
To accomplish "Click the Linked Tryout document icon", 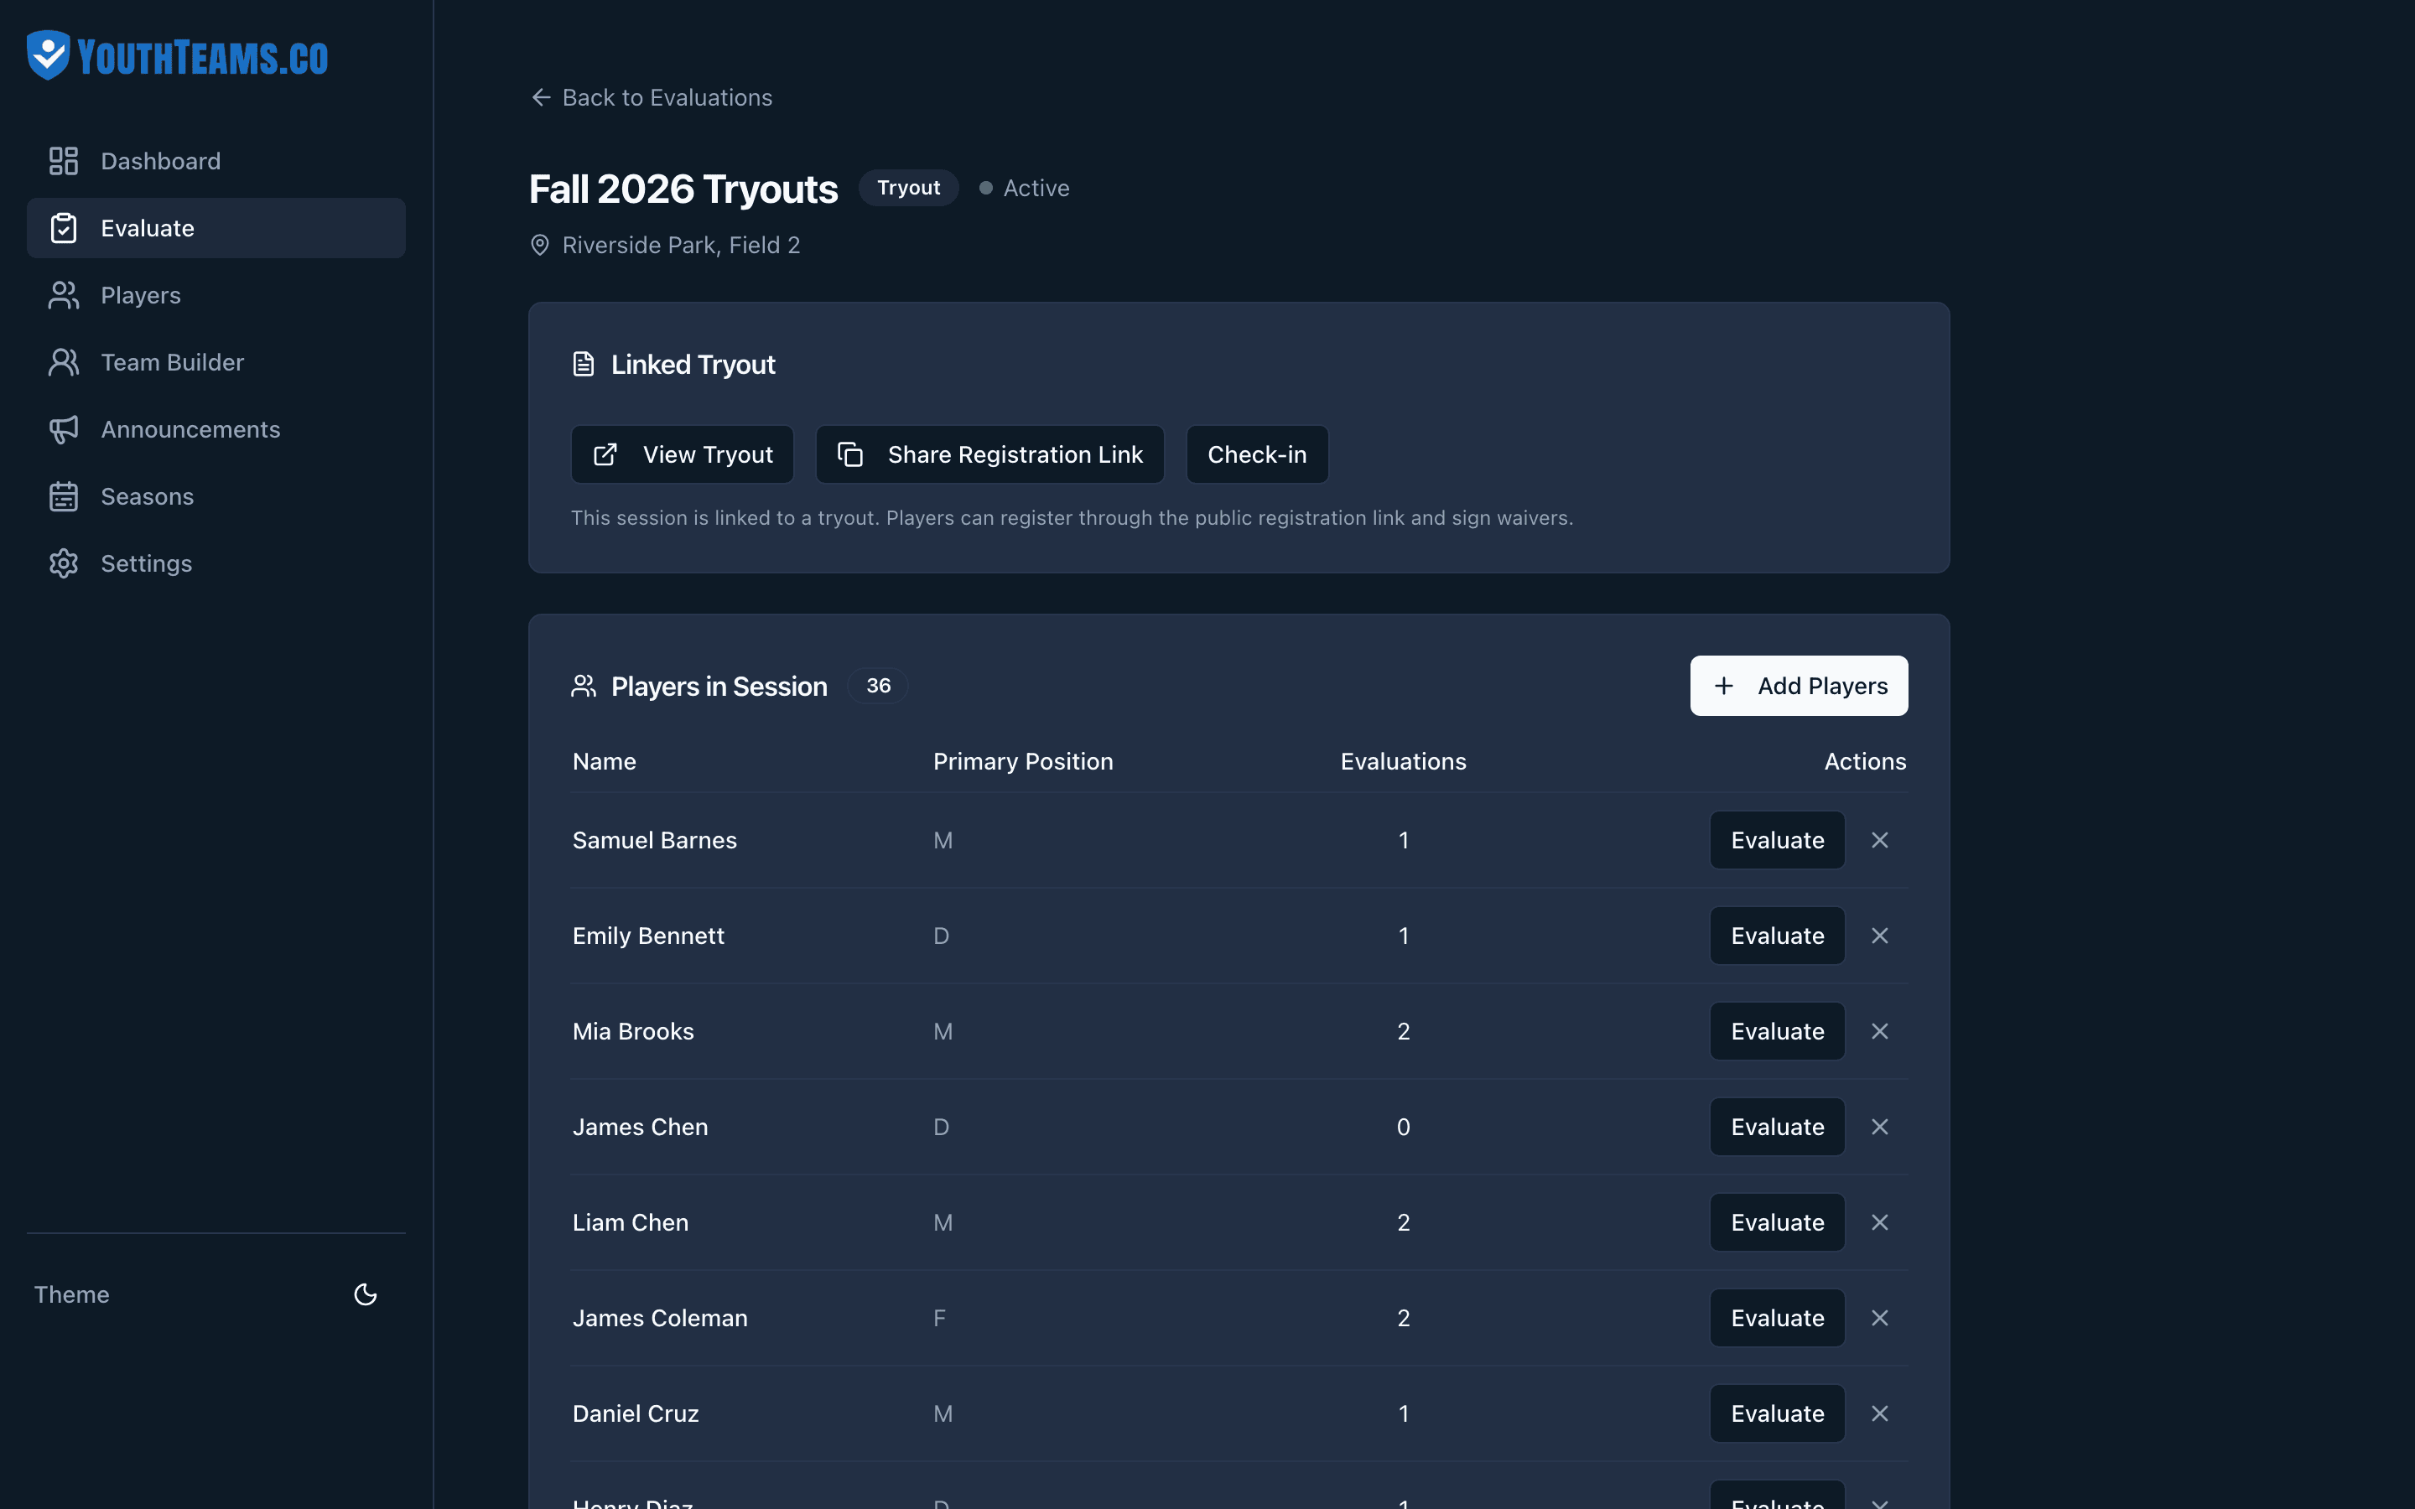I will (x=584, y=365).
